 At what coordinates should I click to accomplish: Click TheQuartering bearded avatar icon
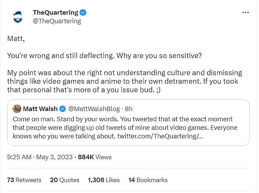click(x=17, y=17)
